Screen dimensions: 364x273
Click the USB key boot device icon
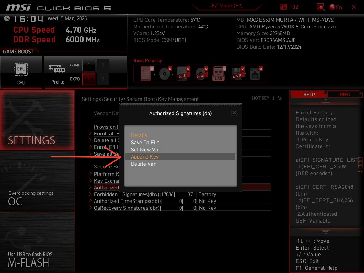(x=219, y=74)
